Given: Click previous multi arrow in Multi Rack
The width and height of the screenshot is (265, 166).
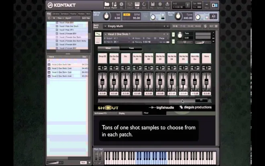Looking at the screenshot, I should point(164,26).
